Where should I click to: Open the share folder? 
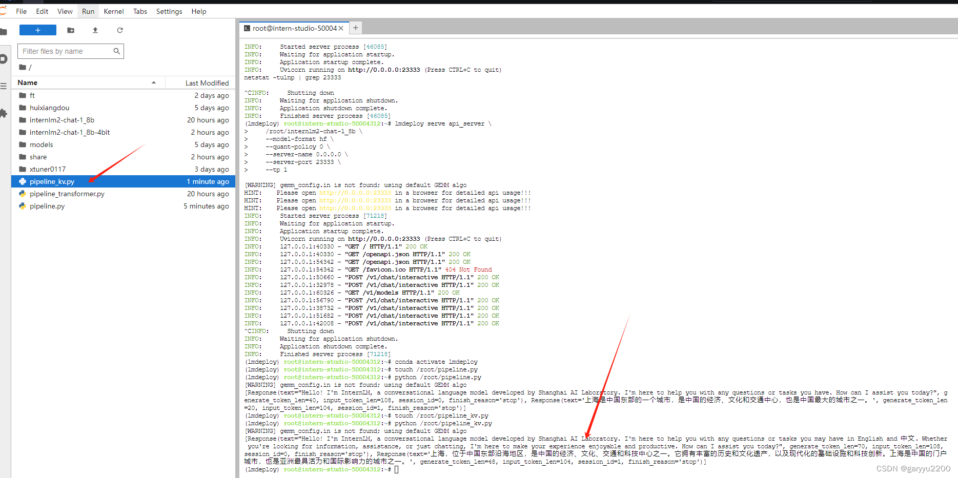coord(124,157)
